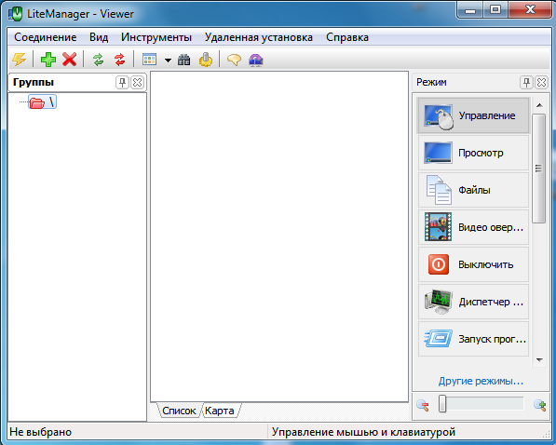Pin the Группы panel
The height and width of the screenshot is (445, 556).
coord(122,82)
